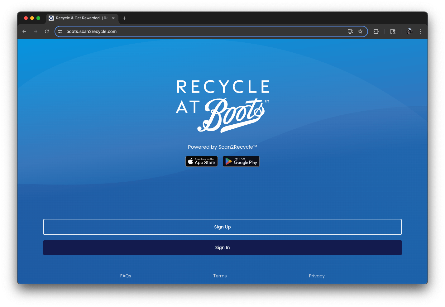Select the Recycle & Get Rewarded tab

[x=82, y=18]
